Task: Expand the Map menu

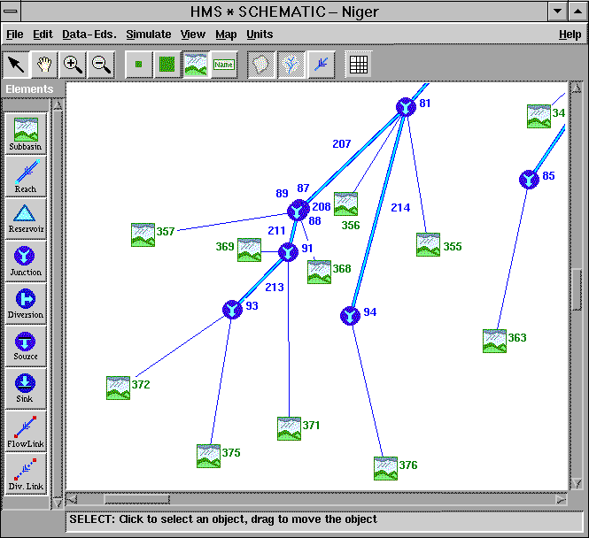Action: click(226, 35)
